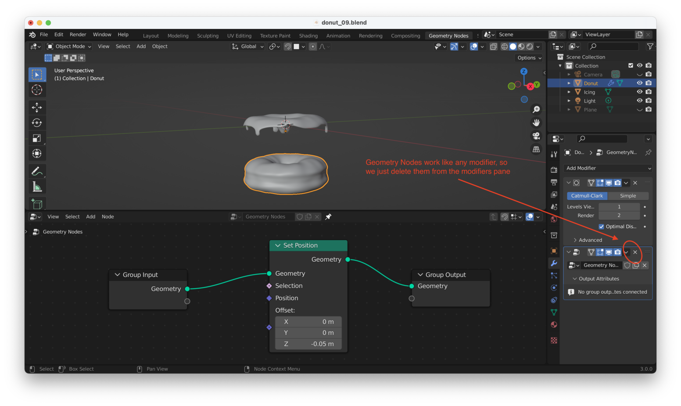Image resolution: width=681 pixels, height=406 pixels.
Task: Select the Rotate tool in viewport toolbar
Action: [x=37, y=122]
